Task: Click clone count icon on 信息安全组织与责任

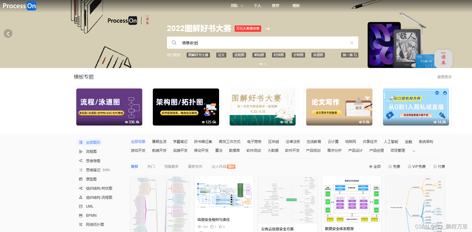Action: pyautogui.click(x=212, y=227)
